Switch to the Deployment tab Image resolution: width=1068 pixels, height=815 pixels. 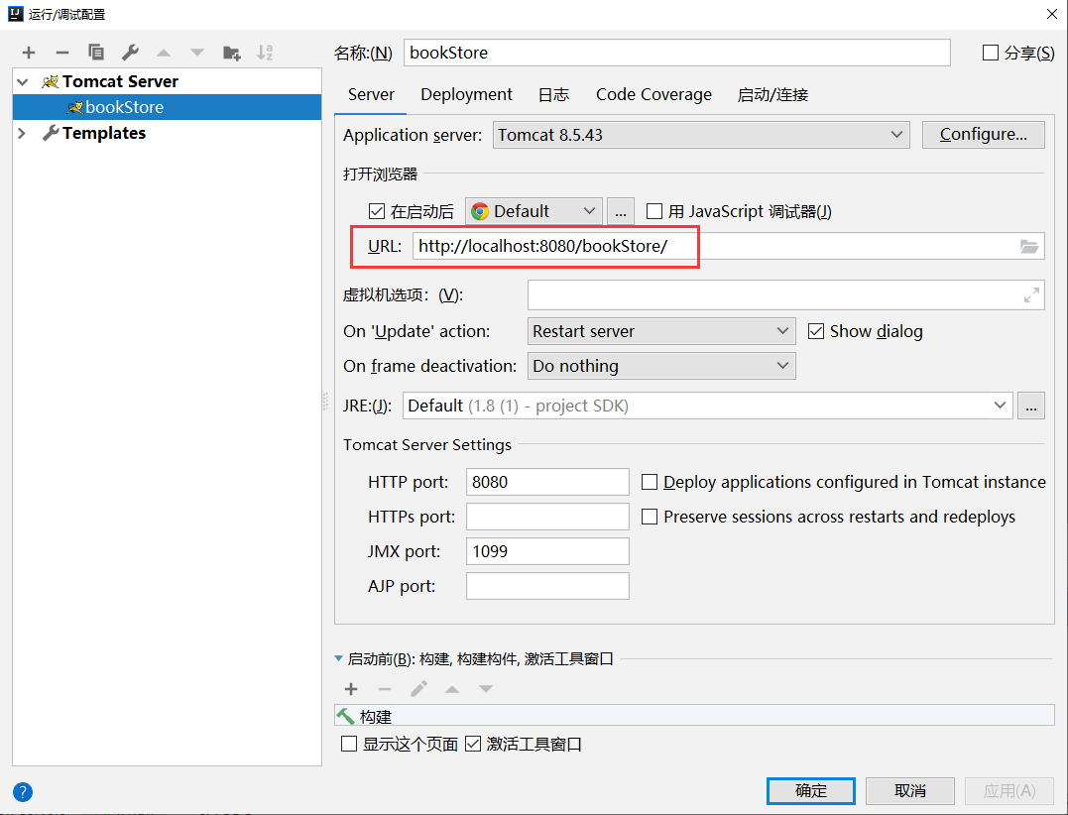click(x=467, y=94)
